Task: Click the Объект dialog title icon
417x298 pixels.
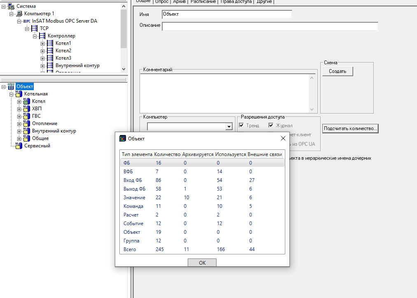Action: (x=122, y=138)
